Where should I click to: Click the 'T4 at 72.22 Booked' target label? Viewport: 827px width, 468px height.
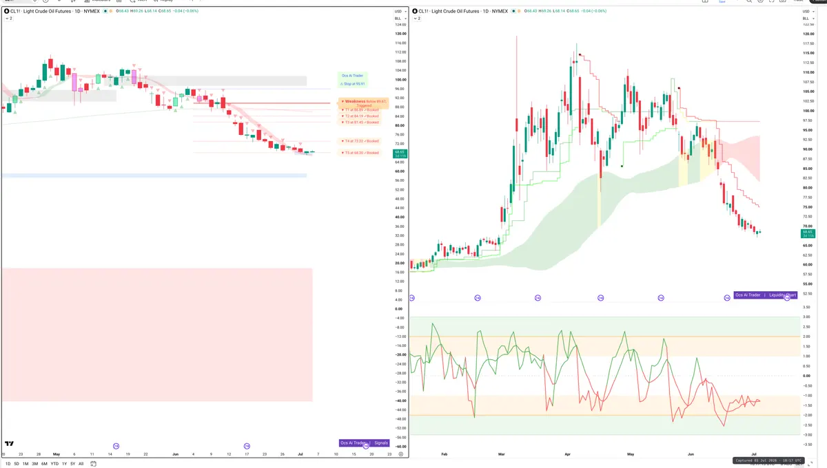click(361, 140)
